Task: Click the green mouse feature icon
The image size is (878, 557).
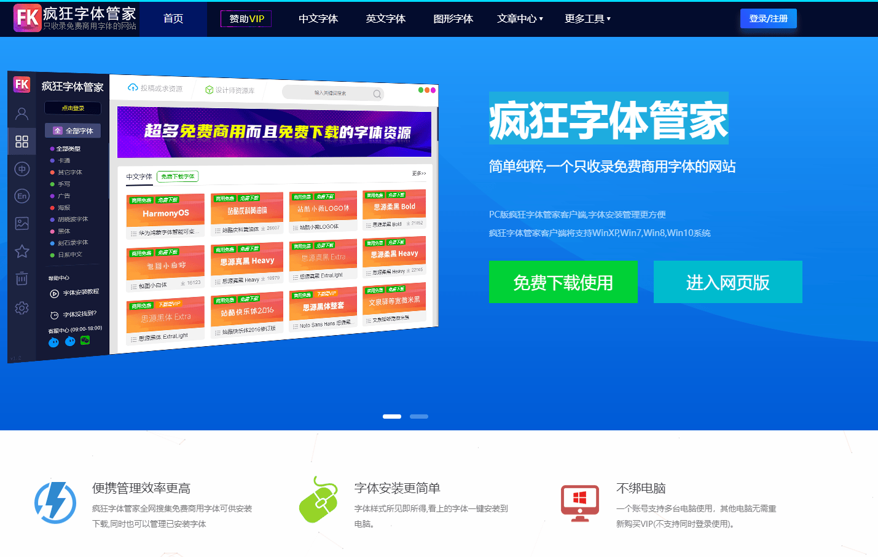Action: (319, 500)
